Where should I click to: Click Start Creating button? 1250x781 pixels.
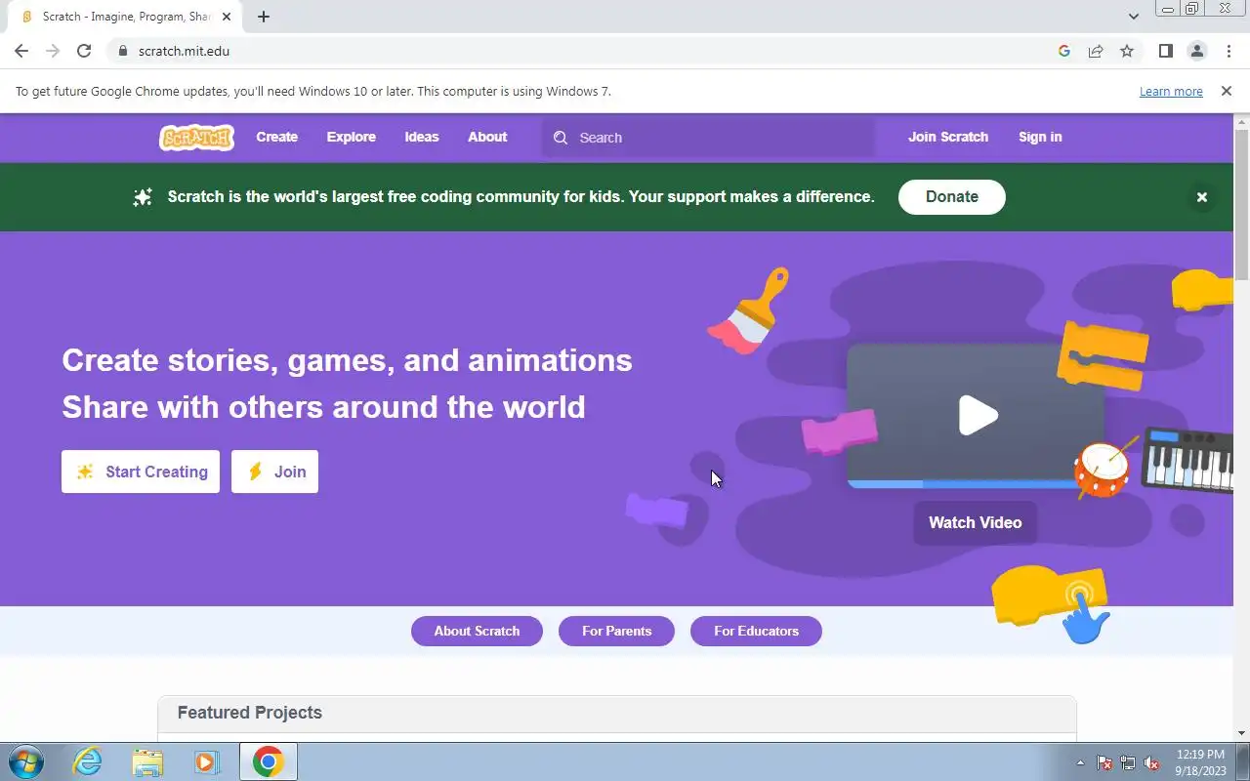coord(141,472)
